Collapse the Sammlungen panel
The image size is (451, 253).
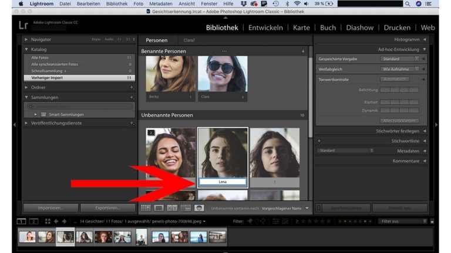[26, 97]
